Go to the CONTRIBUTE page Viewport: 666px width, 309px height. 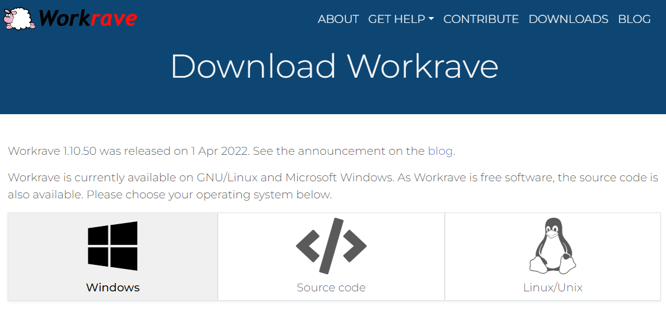tap(481, 19)
